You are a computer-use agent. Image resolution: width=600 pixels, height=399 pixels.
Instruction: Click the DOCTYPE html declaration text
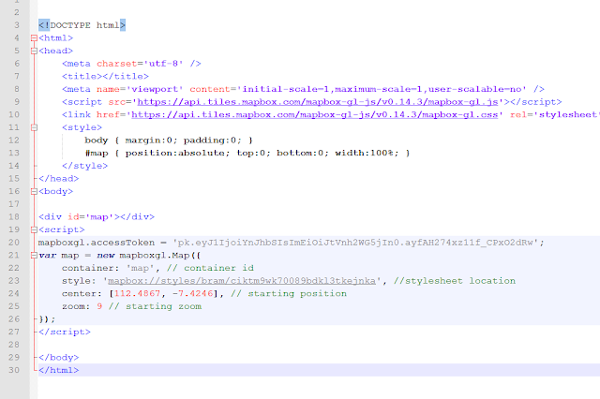(82, 25)
